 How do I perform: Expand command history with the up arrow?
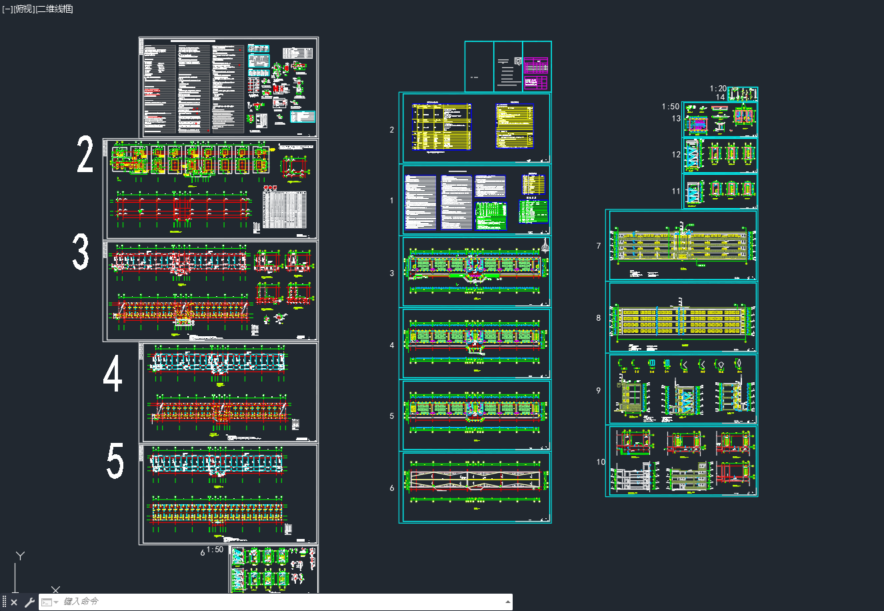509,602
